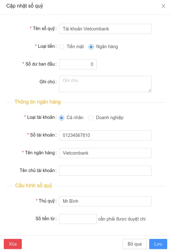Save with the blue Lưu button

[x=158, y=244]
